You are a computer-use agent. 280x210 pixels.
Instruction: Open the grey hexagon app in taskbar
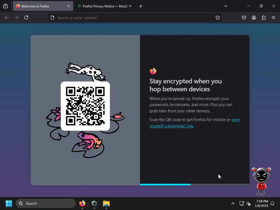[x=94, y=203]
